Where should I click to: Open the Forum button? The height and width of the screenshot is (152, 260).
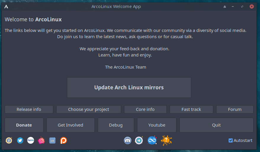coord(235,109)
